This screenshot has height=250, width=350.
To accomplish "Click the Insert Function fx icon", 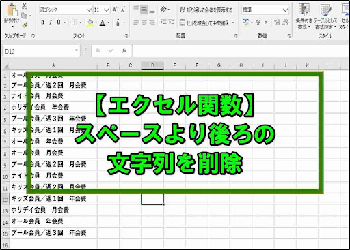I will tap(124, 50).
